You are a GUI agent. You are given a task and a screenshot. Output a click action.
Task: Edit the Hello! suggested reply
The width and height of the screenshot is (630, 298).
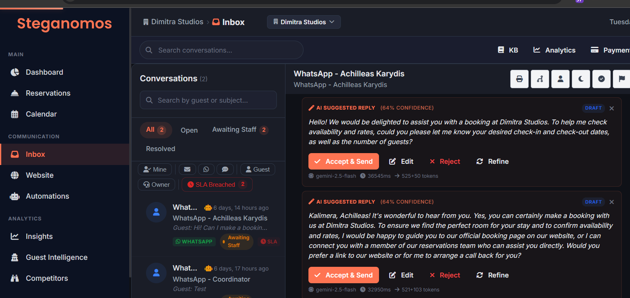tap(401, 161)
